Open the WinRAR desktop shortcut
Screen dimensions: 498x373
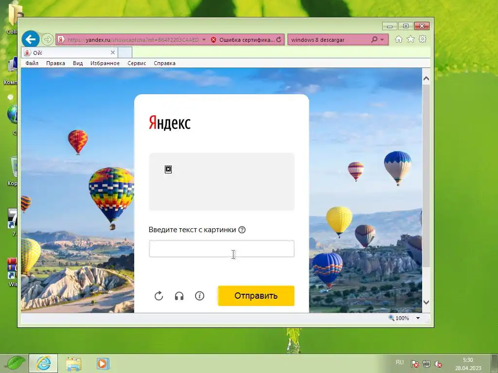coord(12,272)
